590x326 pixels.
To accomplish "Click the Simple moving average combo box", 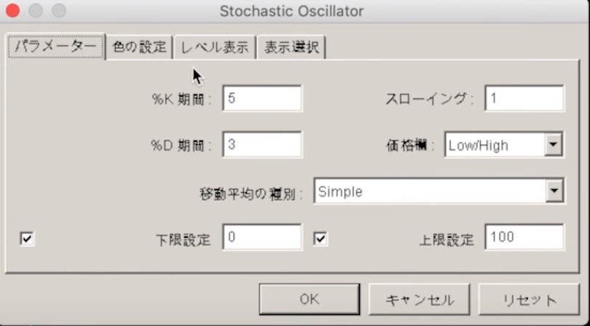I will tap(429, 191).
